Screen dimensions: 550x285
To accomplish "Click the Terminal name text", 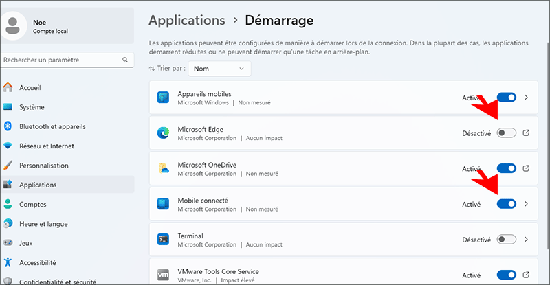I will (x=190, y=236).
